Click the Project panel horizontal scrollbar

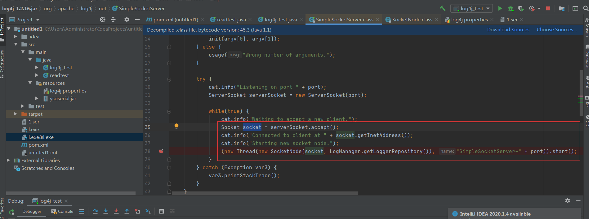(x=71, y=193)
